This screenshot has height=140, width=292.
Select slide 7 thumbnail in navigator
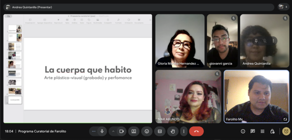[15, 82]
